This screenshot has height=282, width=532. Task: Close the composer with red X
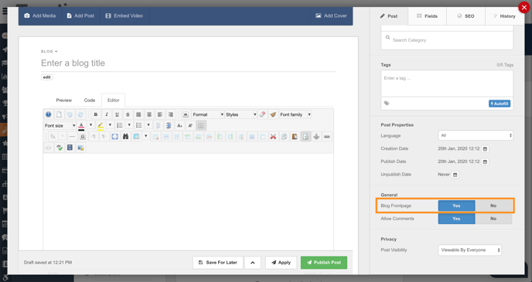pyautogui.click(x=524, y=7)
